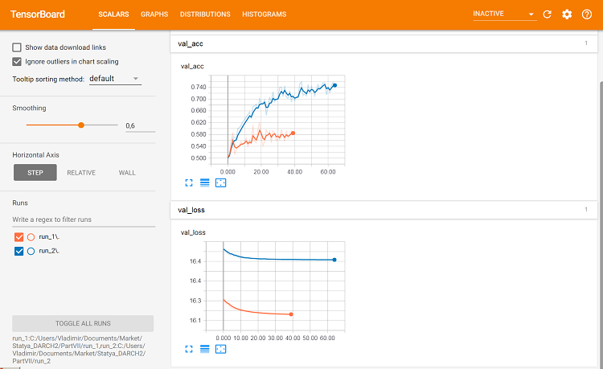Viewport: 603px width, 369px height.
Task: Toggle y-axis log scale for val_loss chart
Action: pos(204,349)
